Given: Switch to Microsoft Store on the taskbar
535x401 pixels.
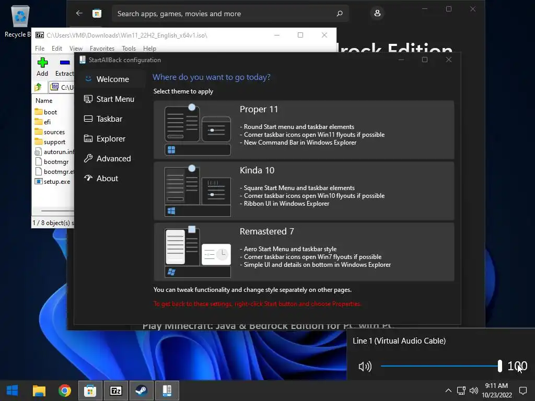Looking at the screenshot, I should click(90, 391).
